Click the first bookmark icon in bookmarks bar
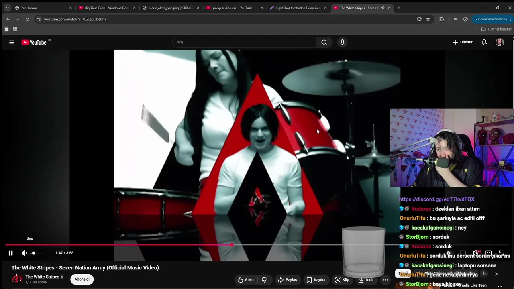Viewport: 514px width, 289px height. click(x=6, y=29)
